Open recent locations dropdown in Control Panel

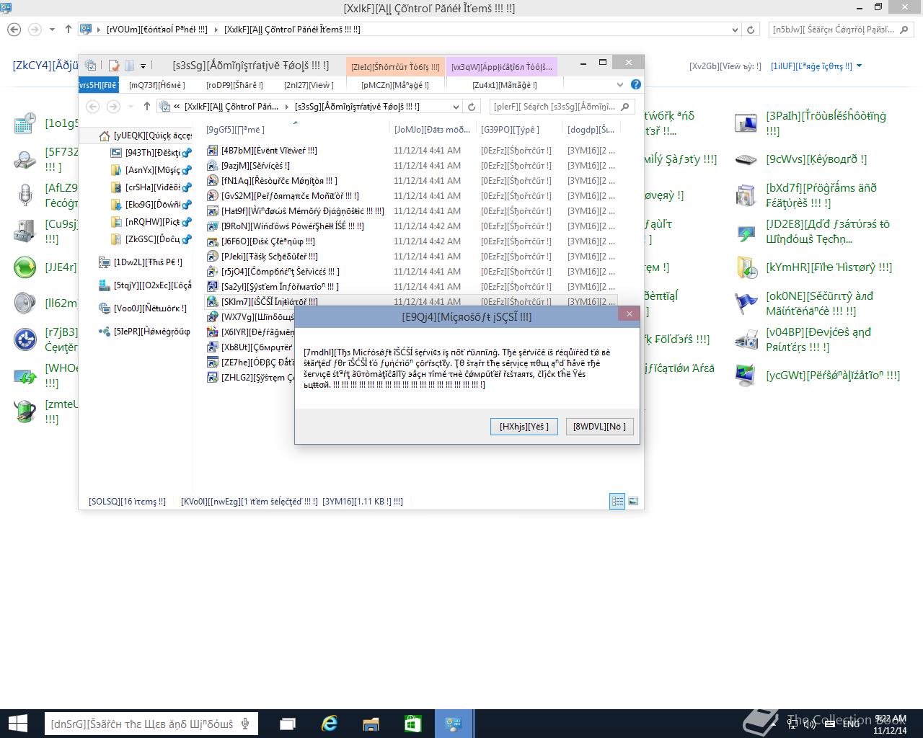pos(52,30)
